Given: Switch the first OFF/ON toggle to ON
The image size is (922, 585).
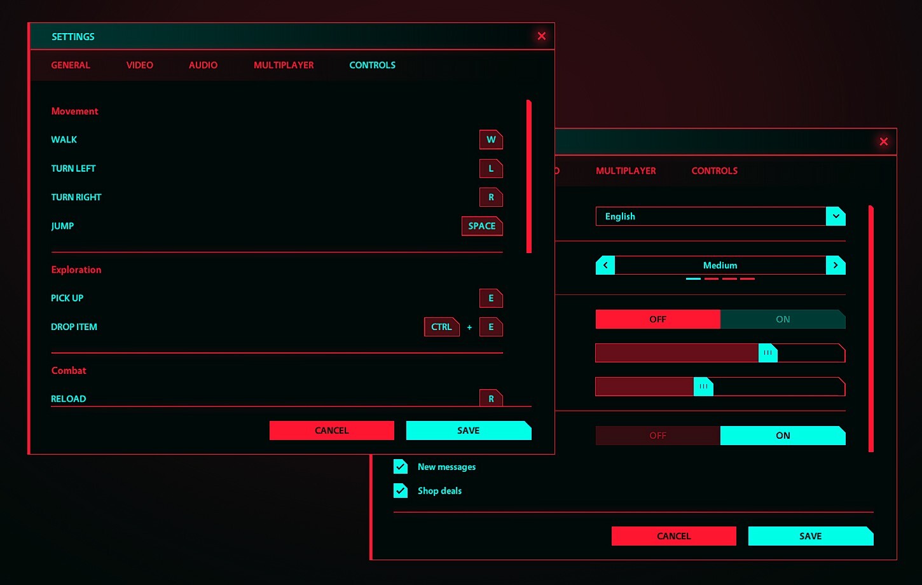Looking at the screenshot, I should (783, 319).
